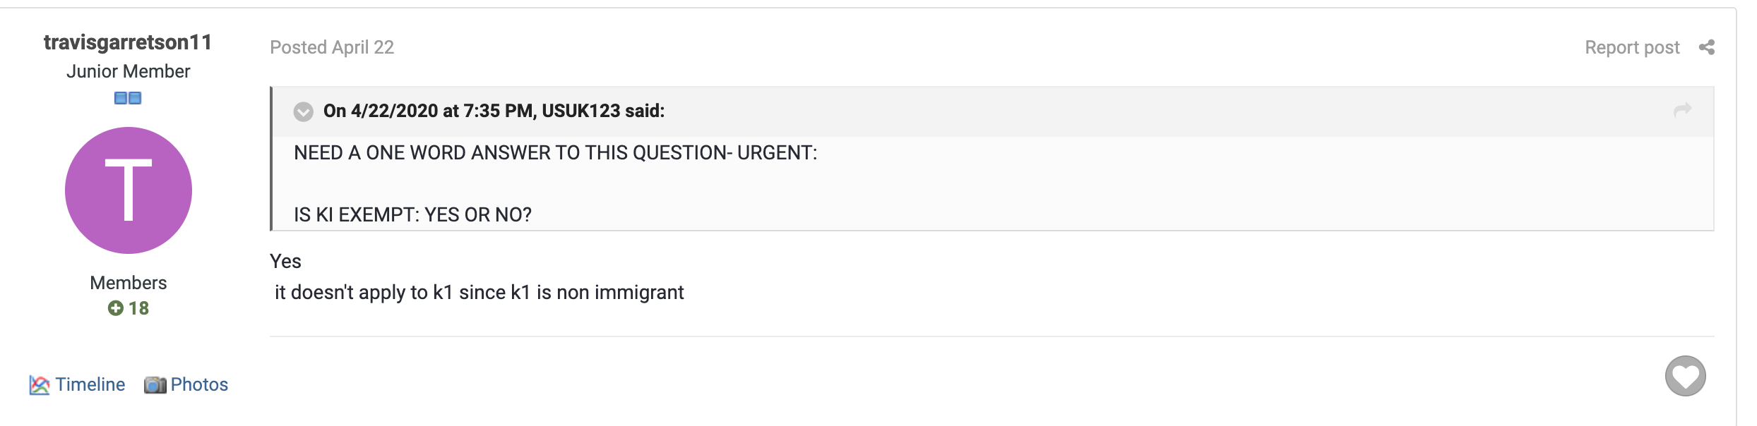Click the Photos camera icon
This screenshot has height=426, width=1757.
[x=155, y=384]
